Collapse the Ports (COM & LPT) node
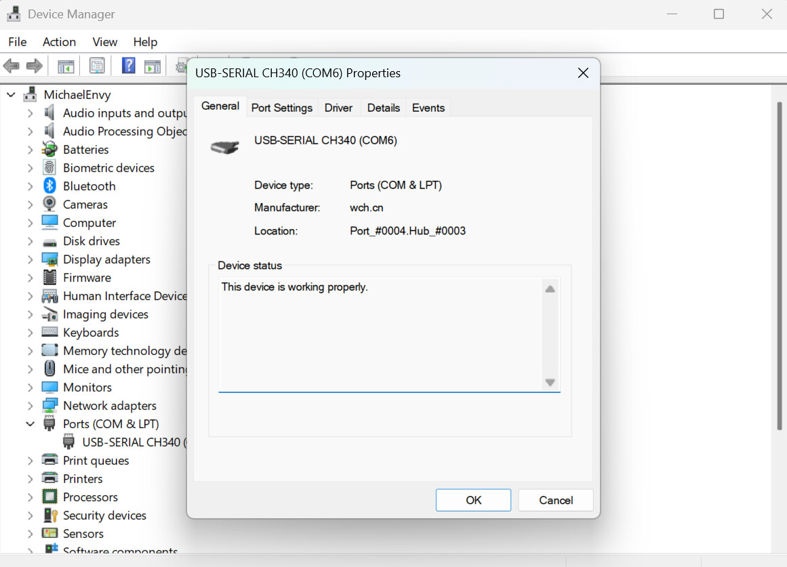Screen dimensions: 787x567 click(x=30, y=424)
